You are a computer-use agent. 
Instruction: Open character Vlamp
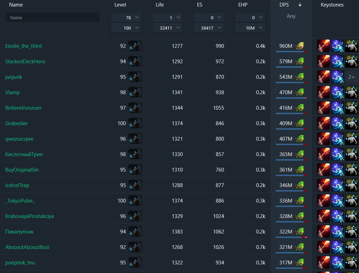12,92
